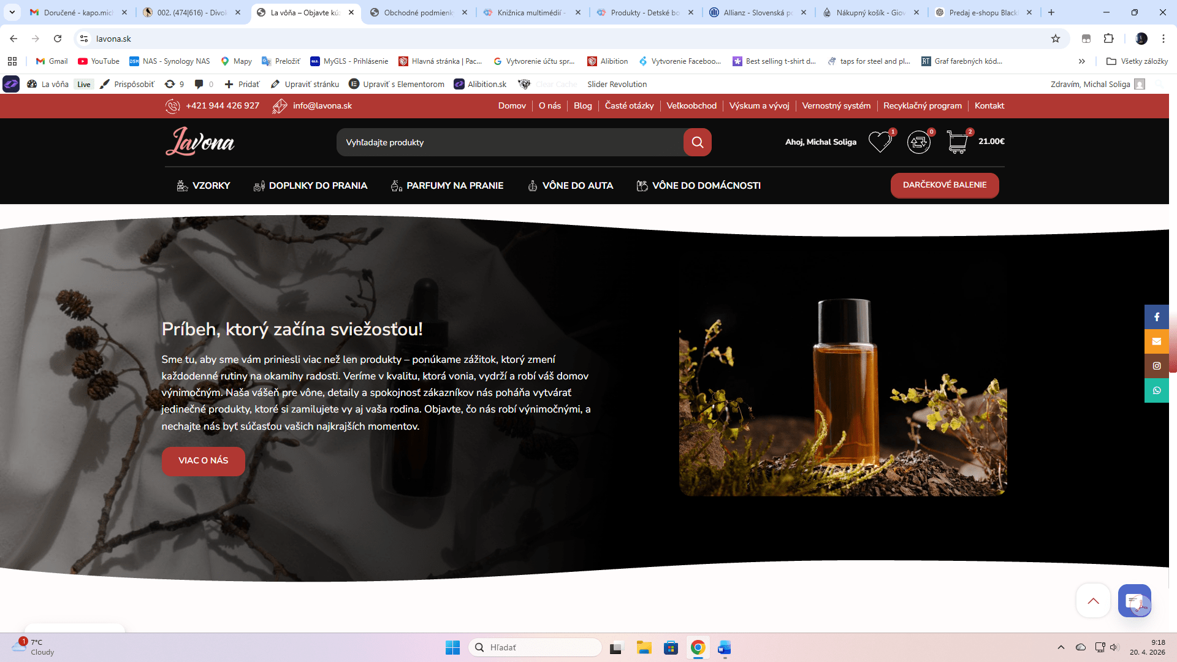1177x662 pixels.
Task: Expand the tab search dropdown arrow
Action: point(12,12)
